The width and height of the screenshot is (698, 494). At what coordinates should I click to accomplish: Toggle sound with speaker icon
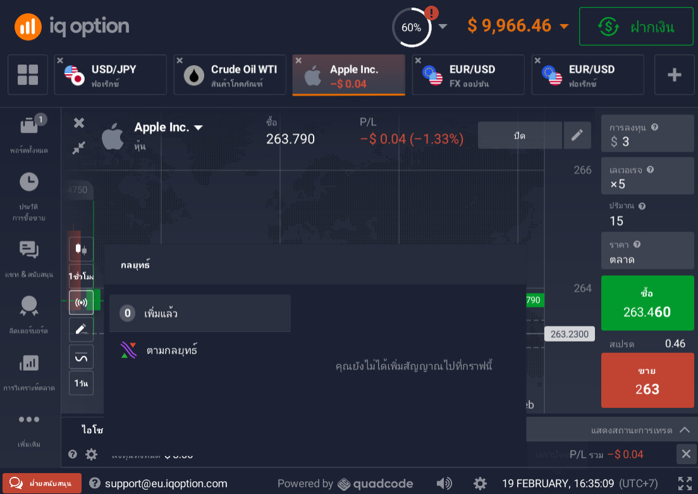tap(444, 483)
